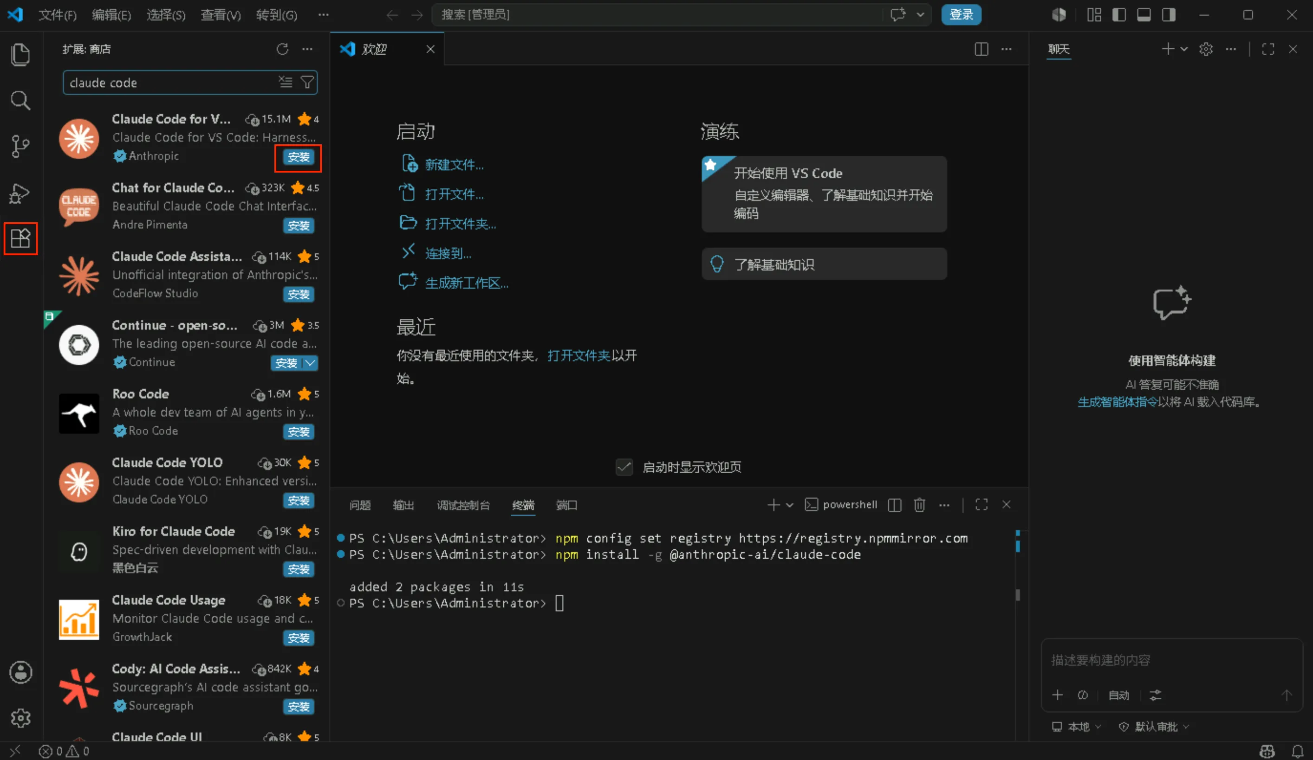This screenshot has height=760, width=1313.
Task: Kill the powershell terminal with trash icon
Action: 919,504
